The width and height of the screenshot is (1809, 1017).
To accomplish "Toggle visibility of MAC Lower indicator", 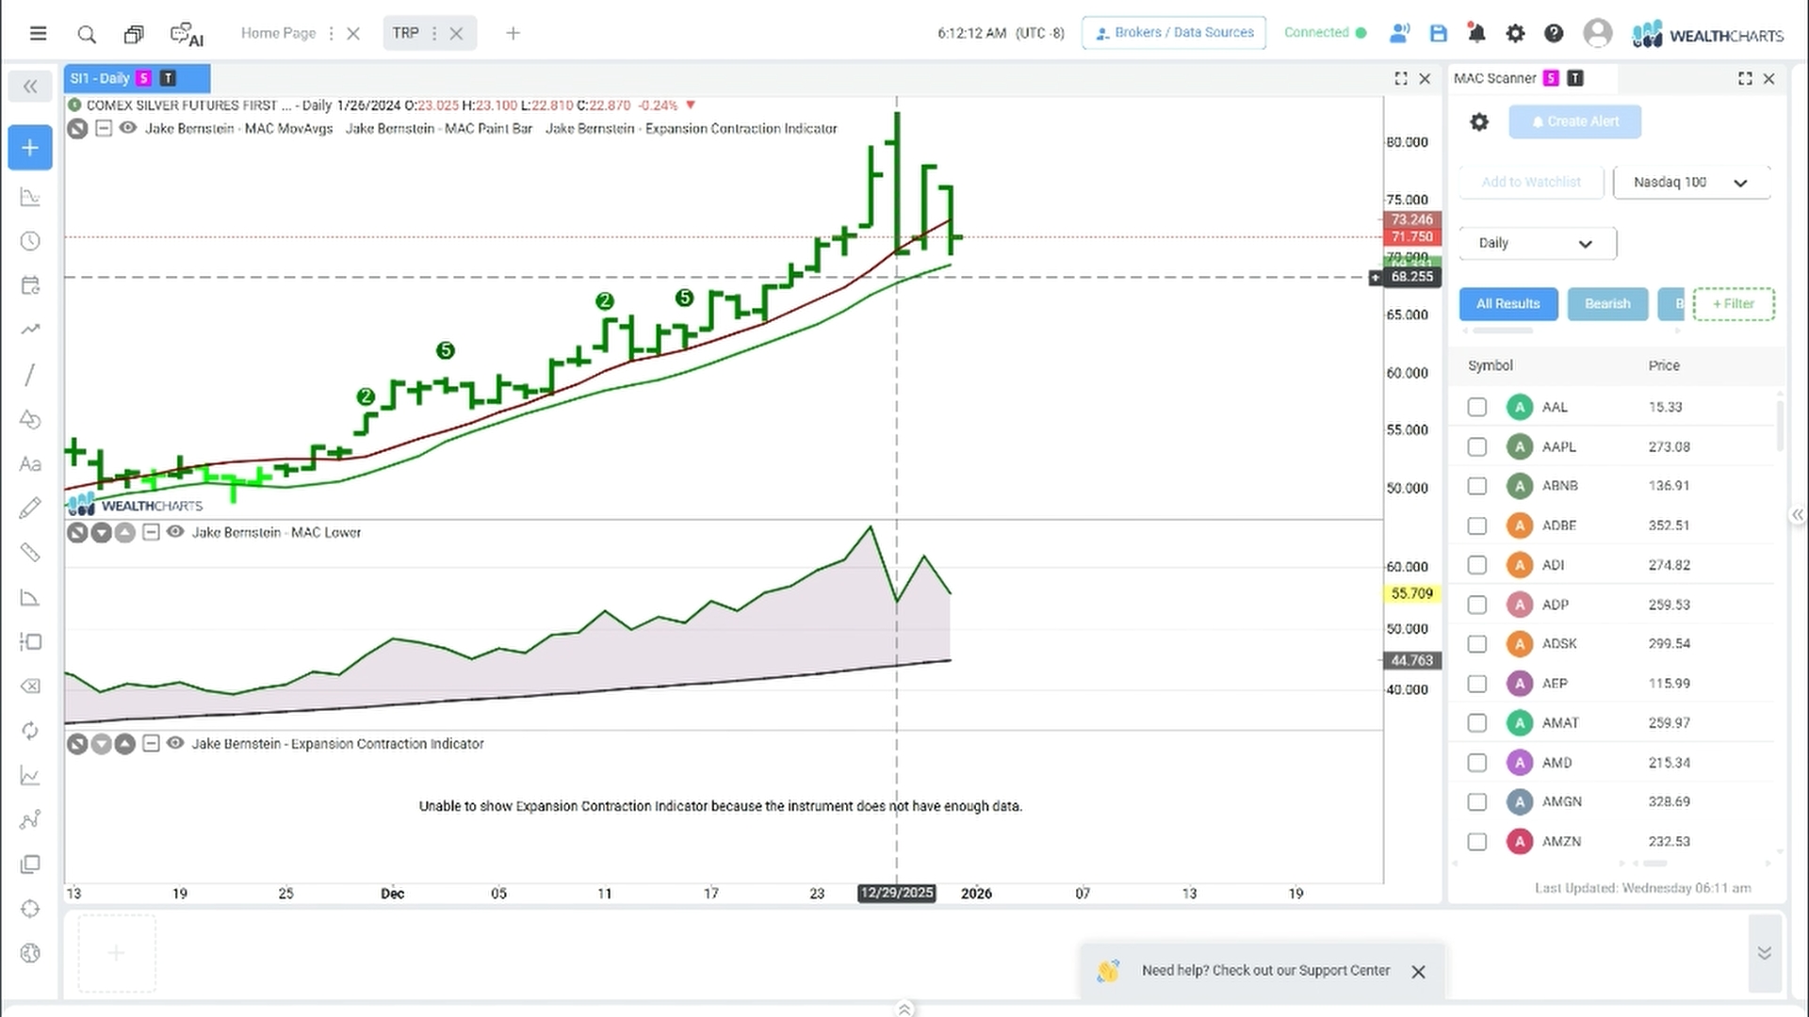I will point(175,532).
